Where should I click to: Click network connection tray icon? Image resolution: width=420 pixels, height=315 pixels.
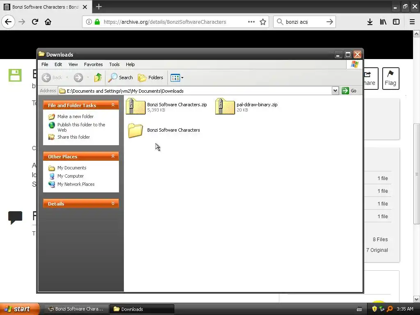pyautogui.click(x=382, y=309)
